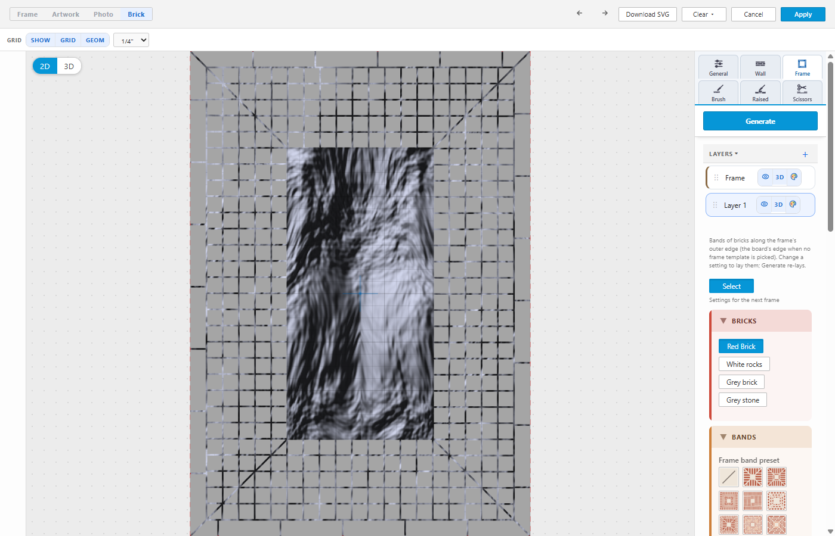
Task: Select the Frame tool panel
Action: (802, 67)
